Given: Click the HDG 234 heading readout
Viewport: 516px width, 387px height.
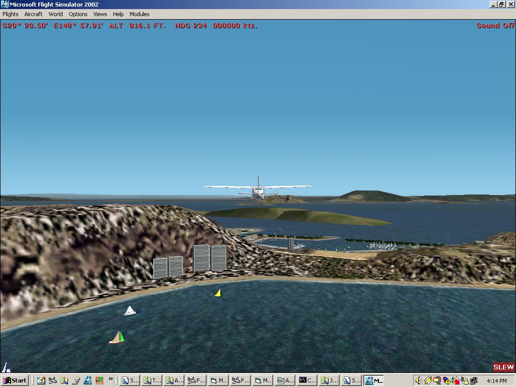Looking at the screenshot, I should pyautogui.click(x=191, y=26).
